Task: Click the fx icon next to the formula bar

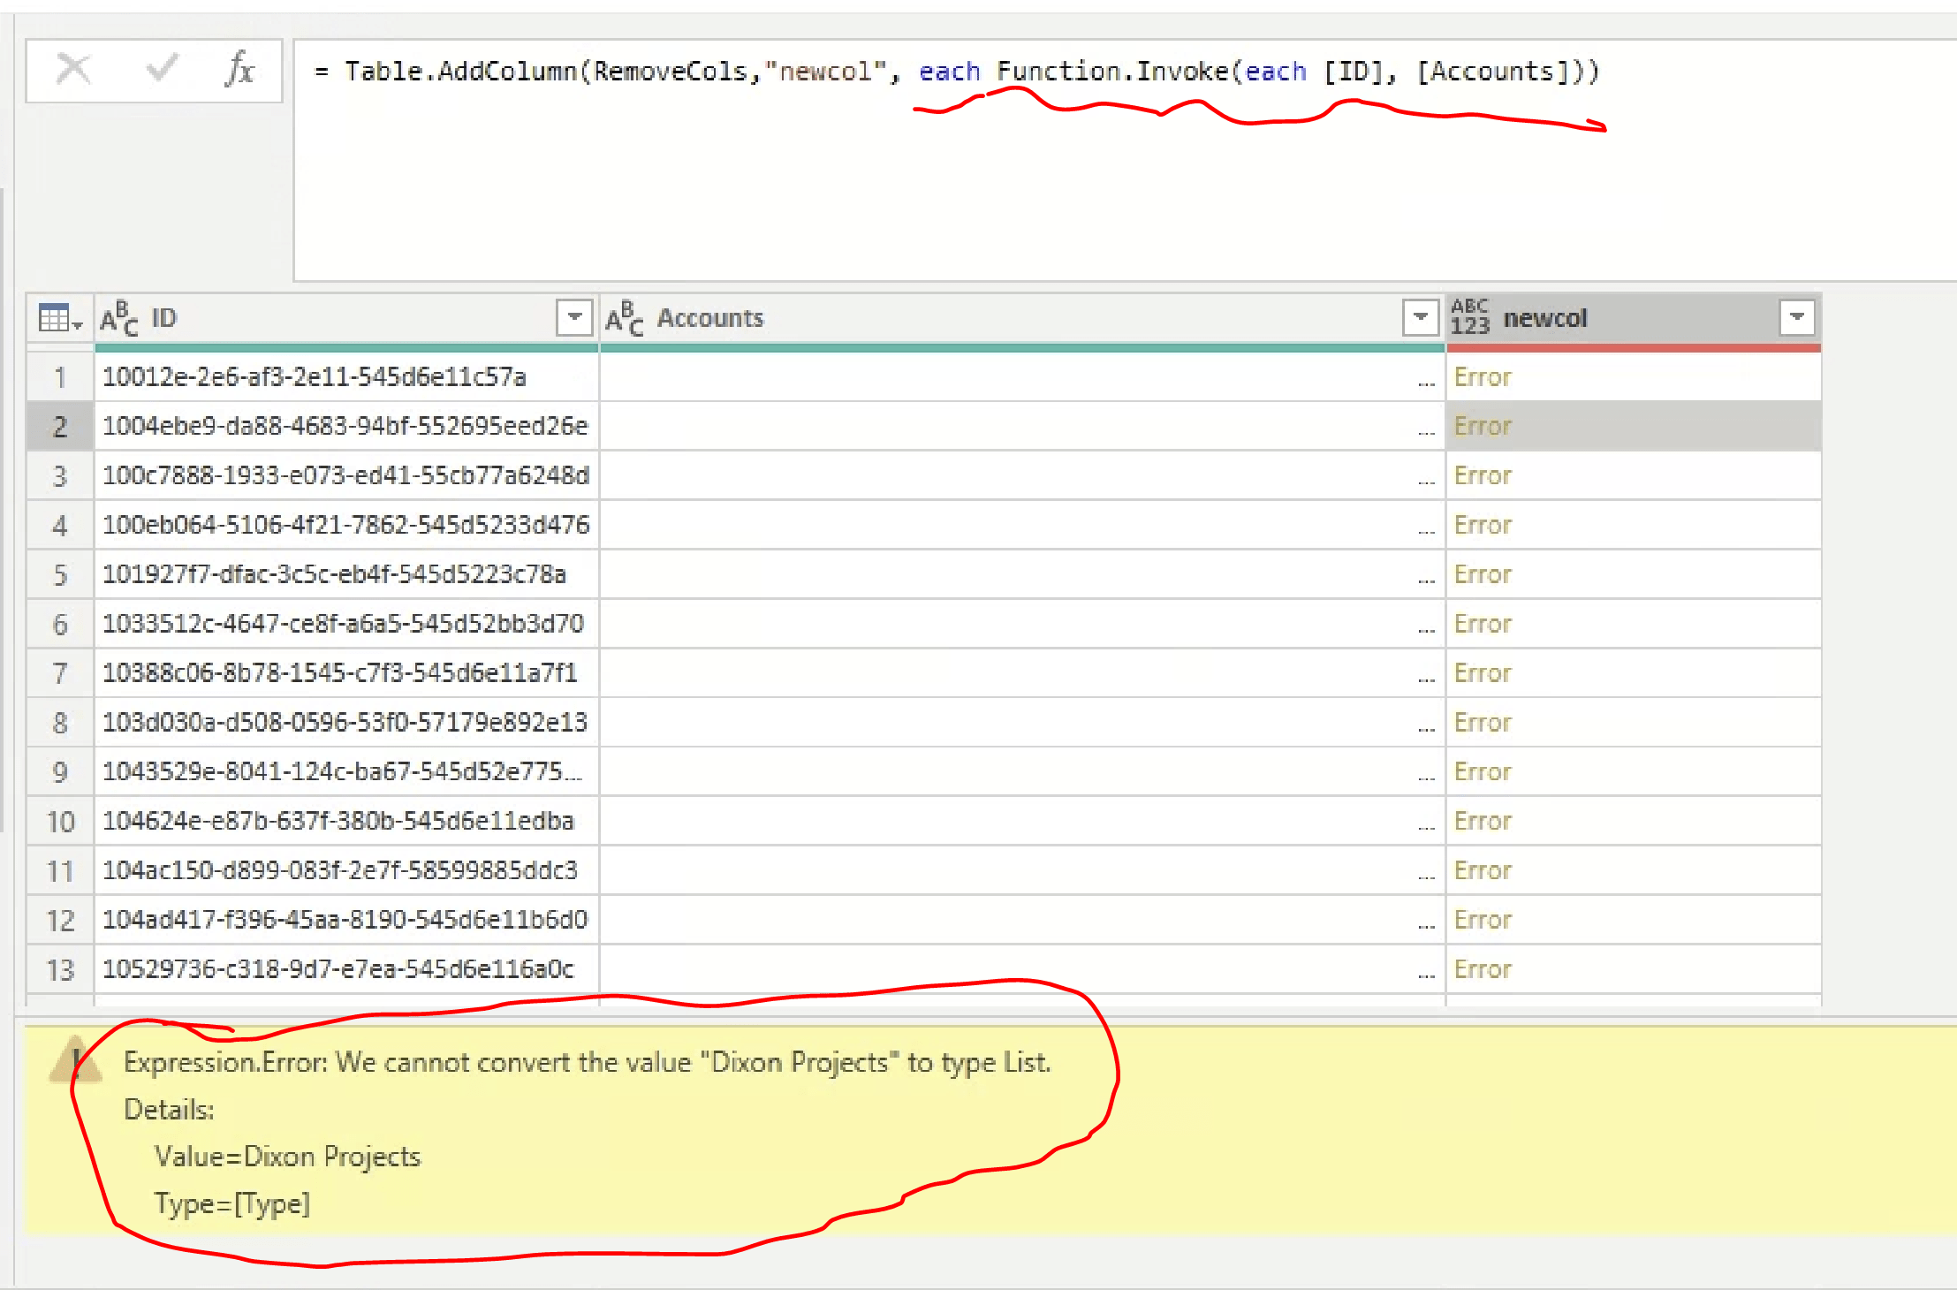Action: (239, 70)
